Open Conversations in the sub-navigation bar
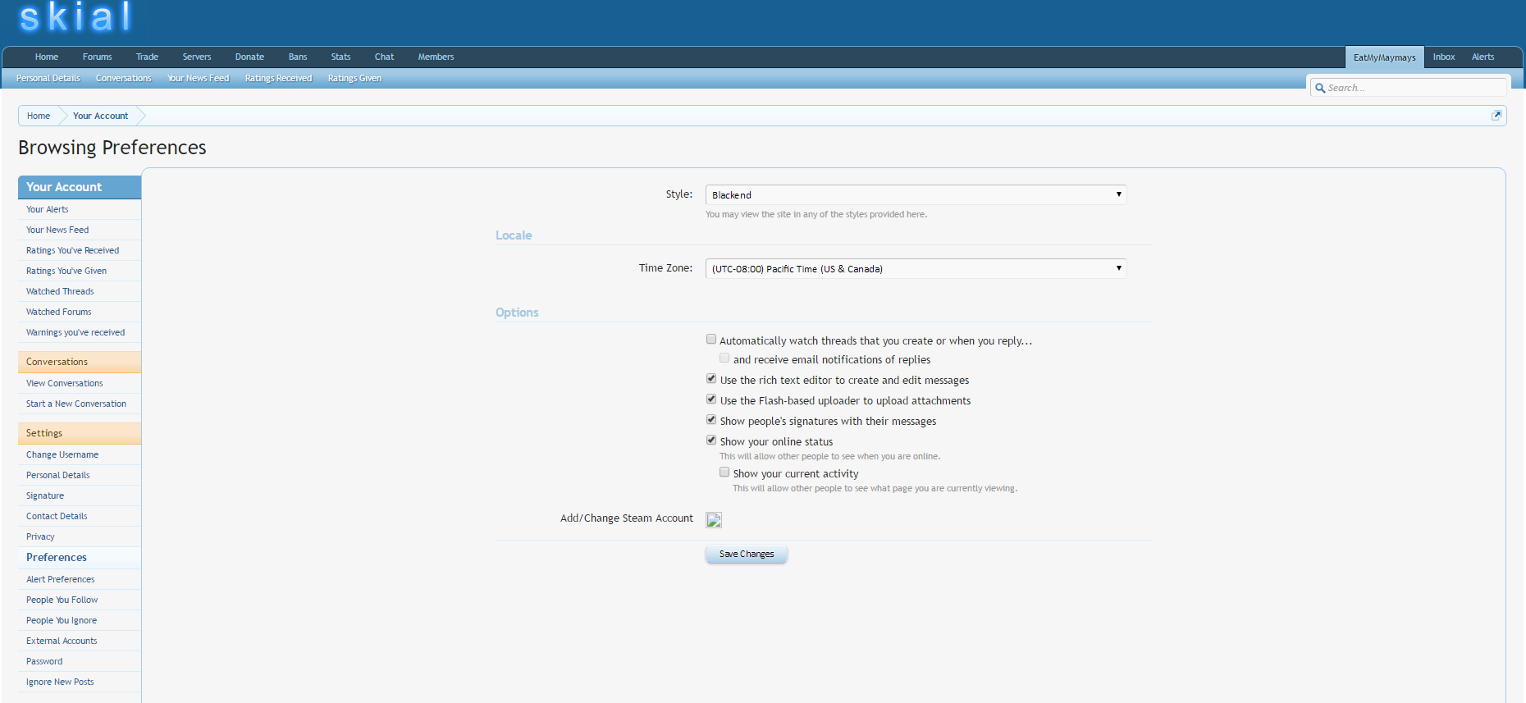1526x703 pixels. point(124,78)
